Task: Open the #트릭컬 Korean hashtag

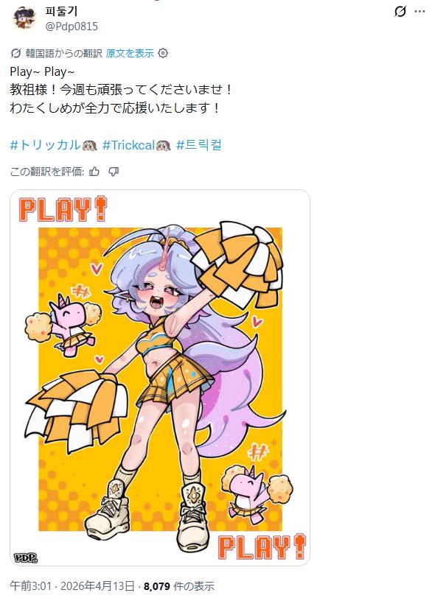Action: click(x=199, y=145)
